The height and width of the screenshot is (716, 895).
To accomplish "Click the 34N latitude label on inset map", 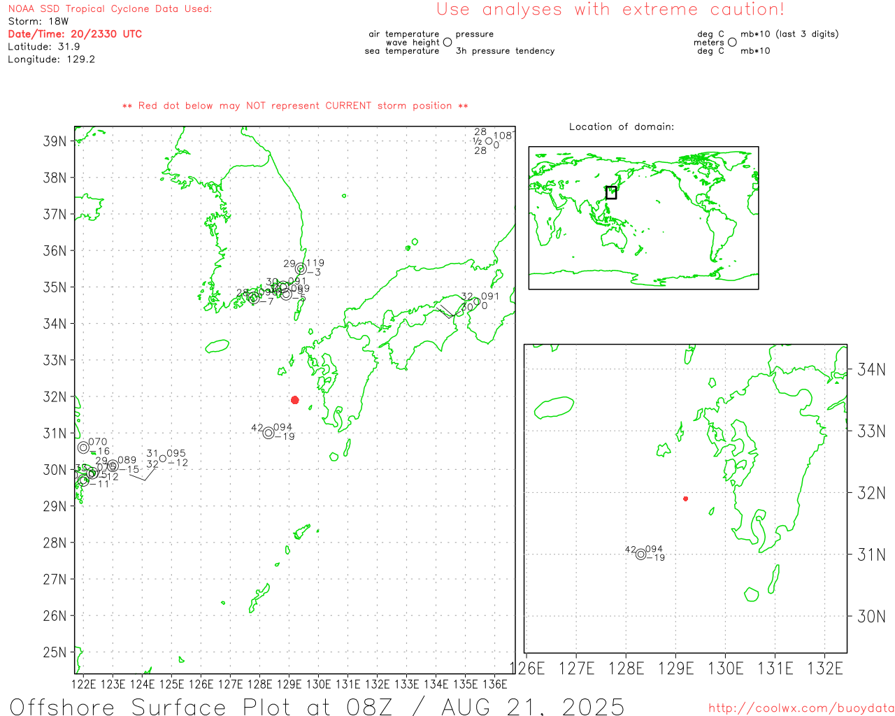I will click(871, 369).
